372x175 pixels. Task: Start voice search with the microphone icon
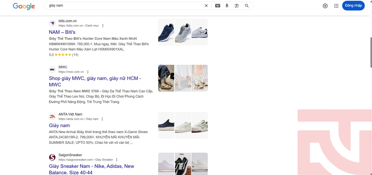227,6
